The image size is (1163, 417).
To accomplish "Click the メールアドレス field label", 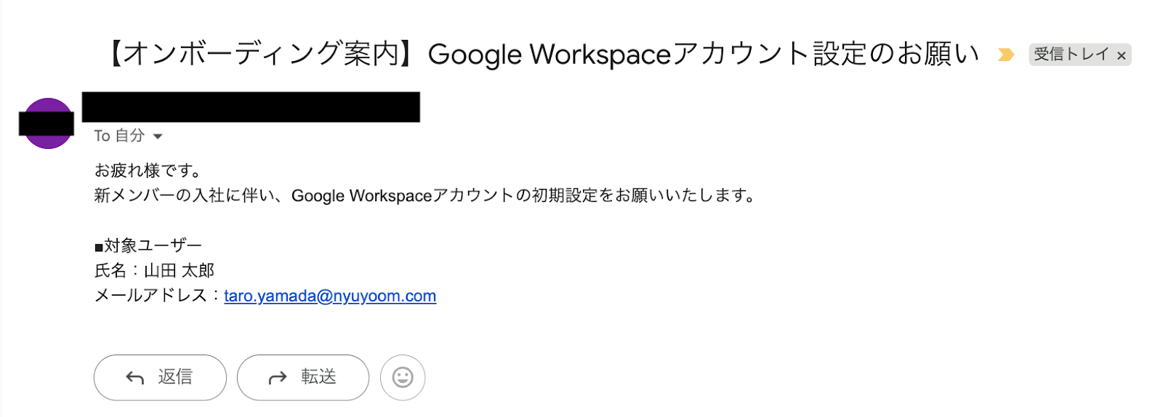I will (151, 296).
